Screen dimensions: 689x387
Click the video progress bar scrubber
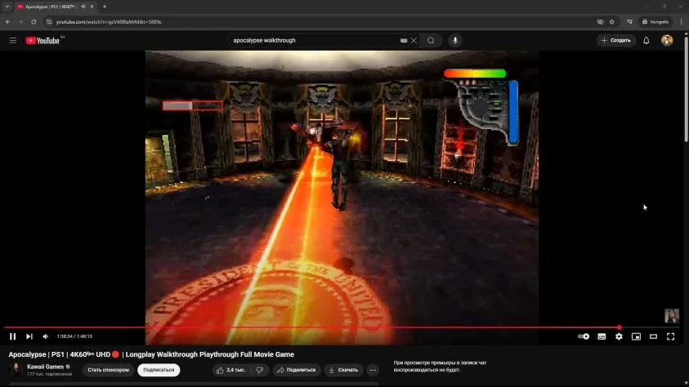[620, 327]
